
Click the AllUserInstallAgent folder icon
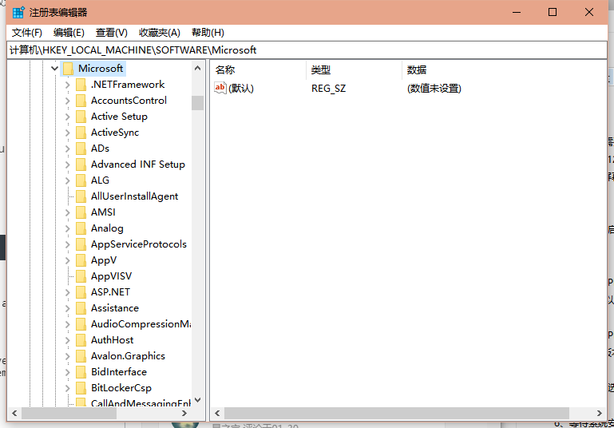pyautogui.click(x=81, y=196)
